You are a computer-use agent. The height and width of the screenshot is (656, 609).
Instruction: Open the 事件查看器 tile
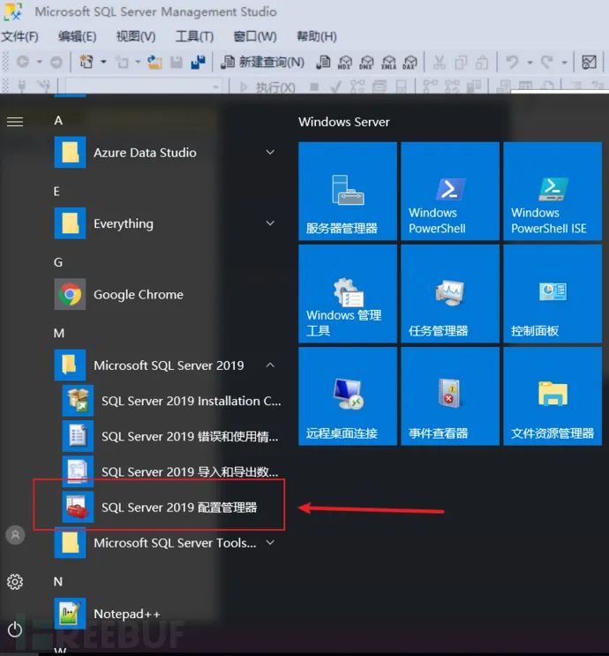450,396
